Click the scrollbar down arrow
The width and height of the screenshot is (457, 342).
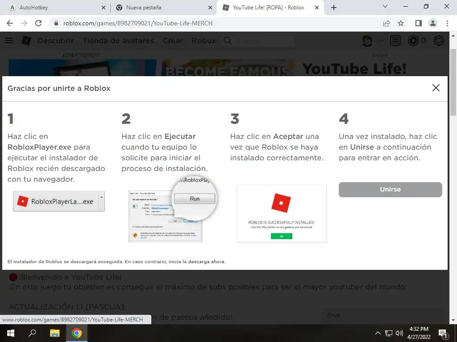coord(453,320)
